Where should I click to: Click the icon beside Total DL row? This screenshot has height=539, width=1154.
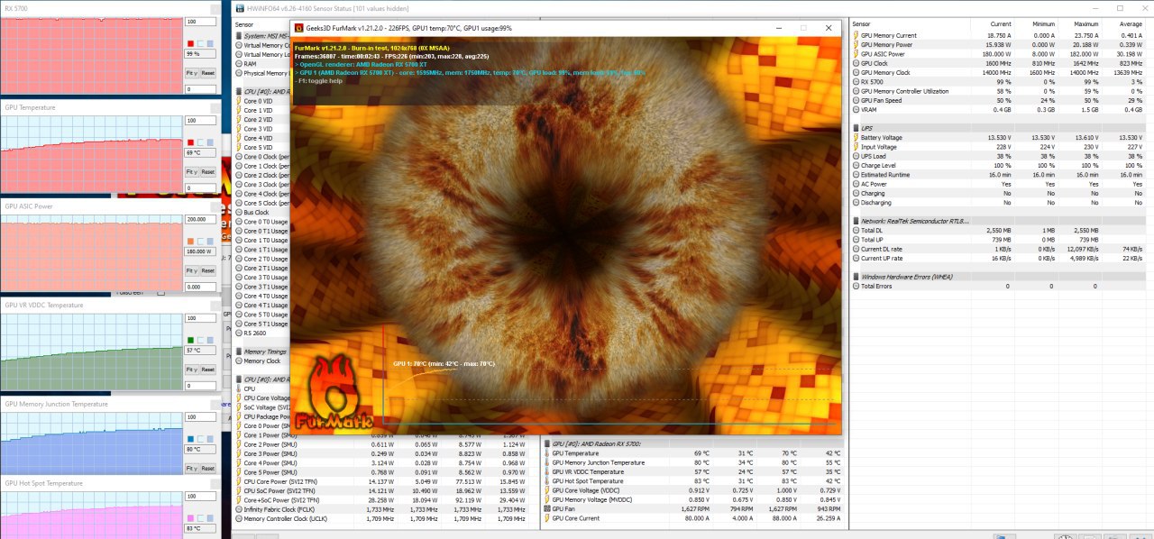click(x=856, y=230)
